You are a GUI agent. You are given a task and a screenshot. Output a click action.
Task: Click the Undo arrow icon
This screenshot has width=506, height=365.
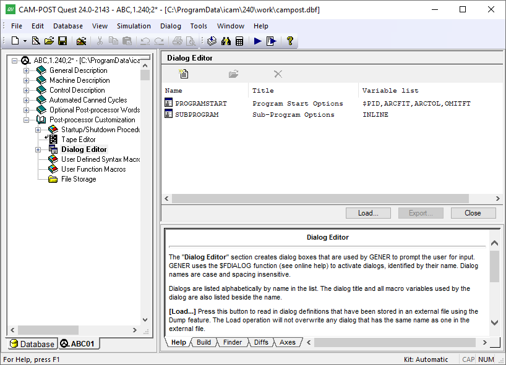click(x=145, y=41)
